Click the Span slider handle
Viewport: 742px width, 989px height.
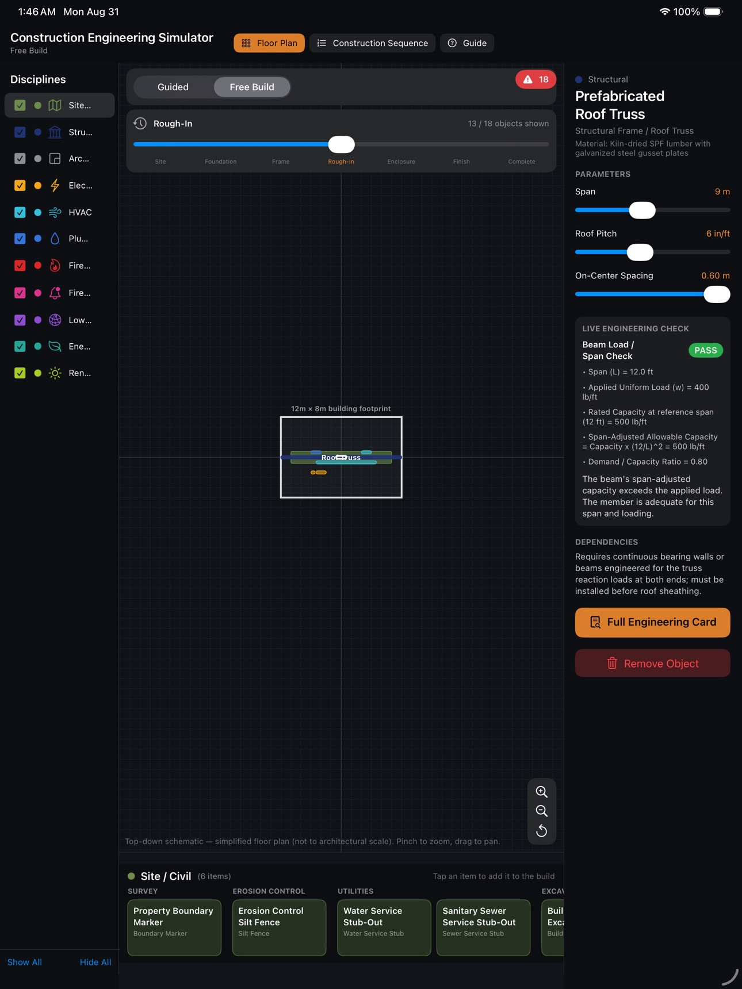point(642,210)
